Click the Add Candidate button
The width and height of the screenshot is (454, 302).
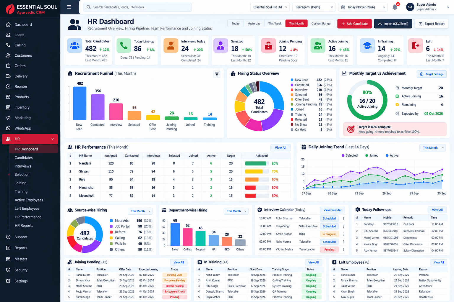point(354,24)
